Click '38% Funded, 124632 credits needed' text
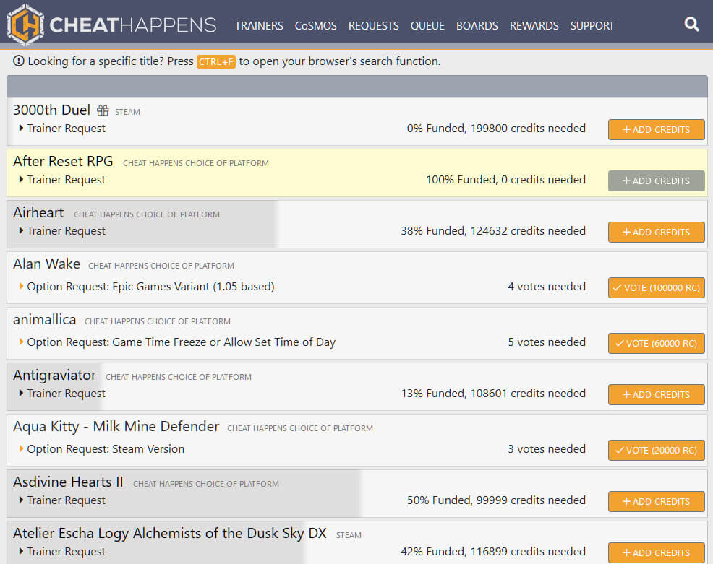This screenshot has width=713, height=564. click(493, 231)
